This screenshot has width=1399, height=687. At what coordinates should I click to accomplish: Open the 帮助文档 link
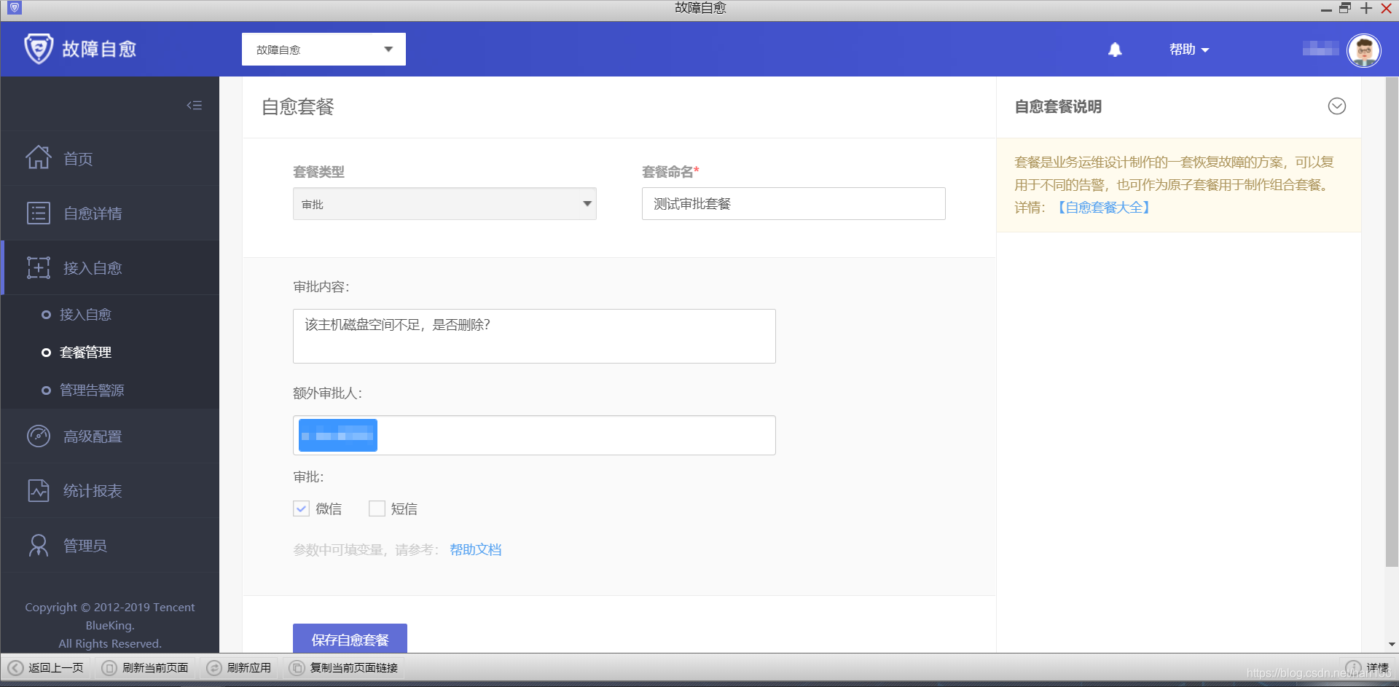(x=476, y=550)
